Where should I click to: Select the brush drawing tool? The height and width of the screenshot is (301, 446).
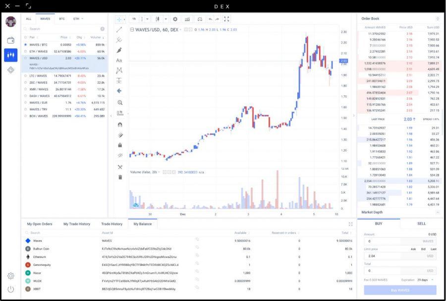[119, 50]
